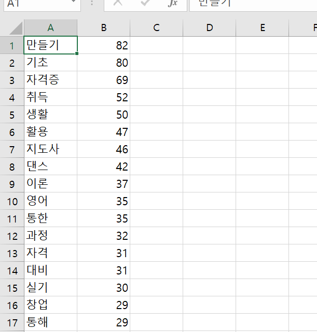Image resolution: width=317 pixels, height=332 pixels.
Task: Select row 8 header
Action: 12,167
